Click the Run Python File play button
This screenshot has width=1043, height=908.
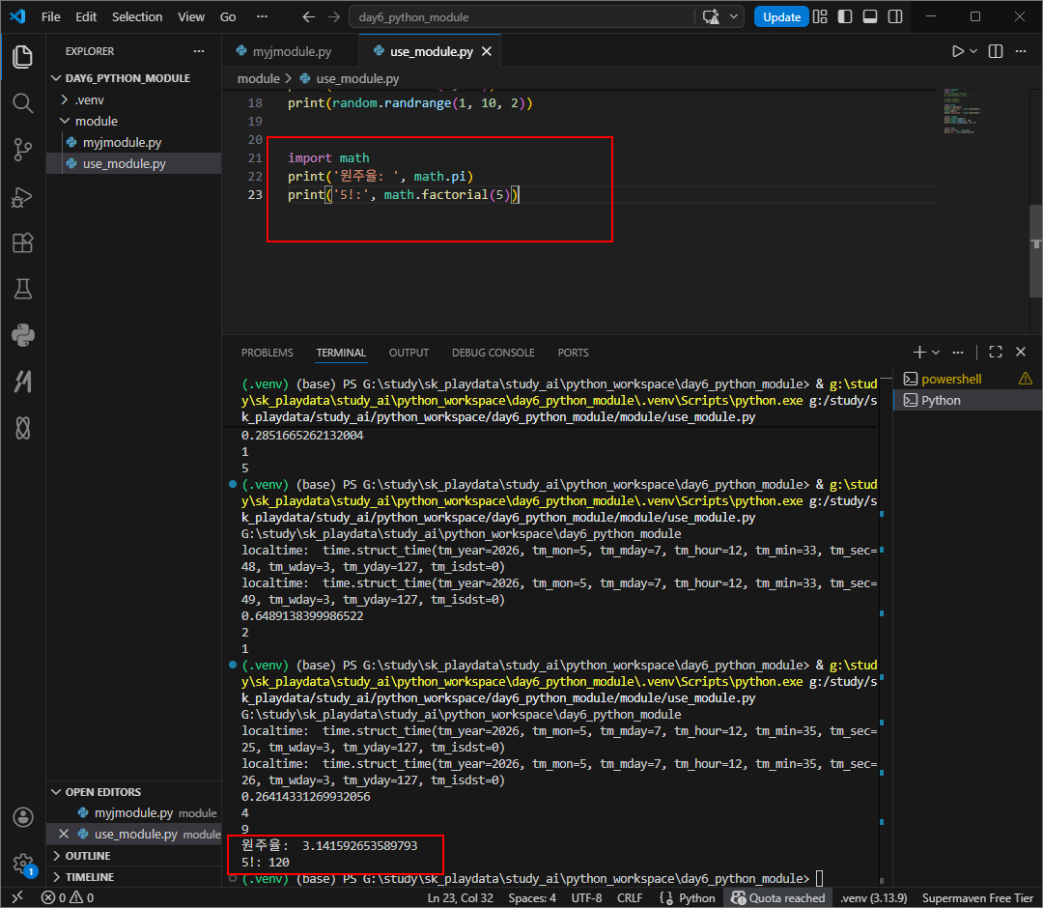tap(958, 51)
